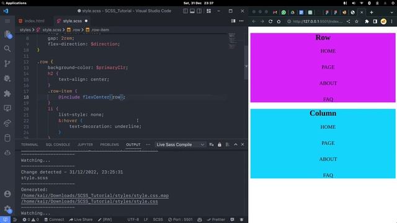This screenshot has height=223, width=397.
Task: Open the WhatsApp browser tab
Action: [x=283, y=12]
